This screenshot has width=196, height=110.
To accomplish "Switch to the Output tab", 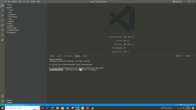I will pos(59,56).
